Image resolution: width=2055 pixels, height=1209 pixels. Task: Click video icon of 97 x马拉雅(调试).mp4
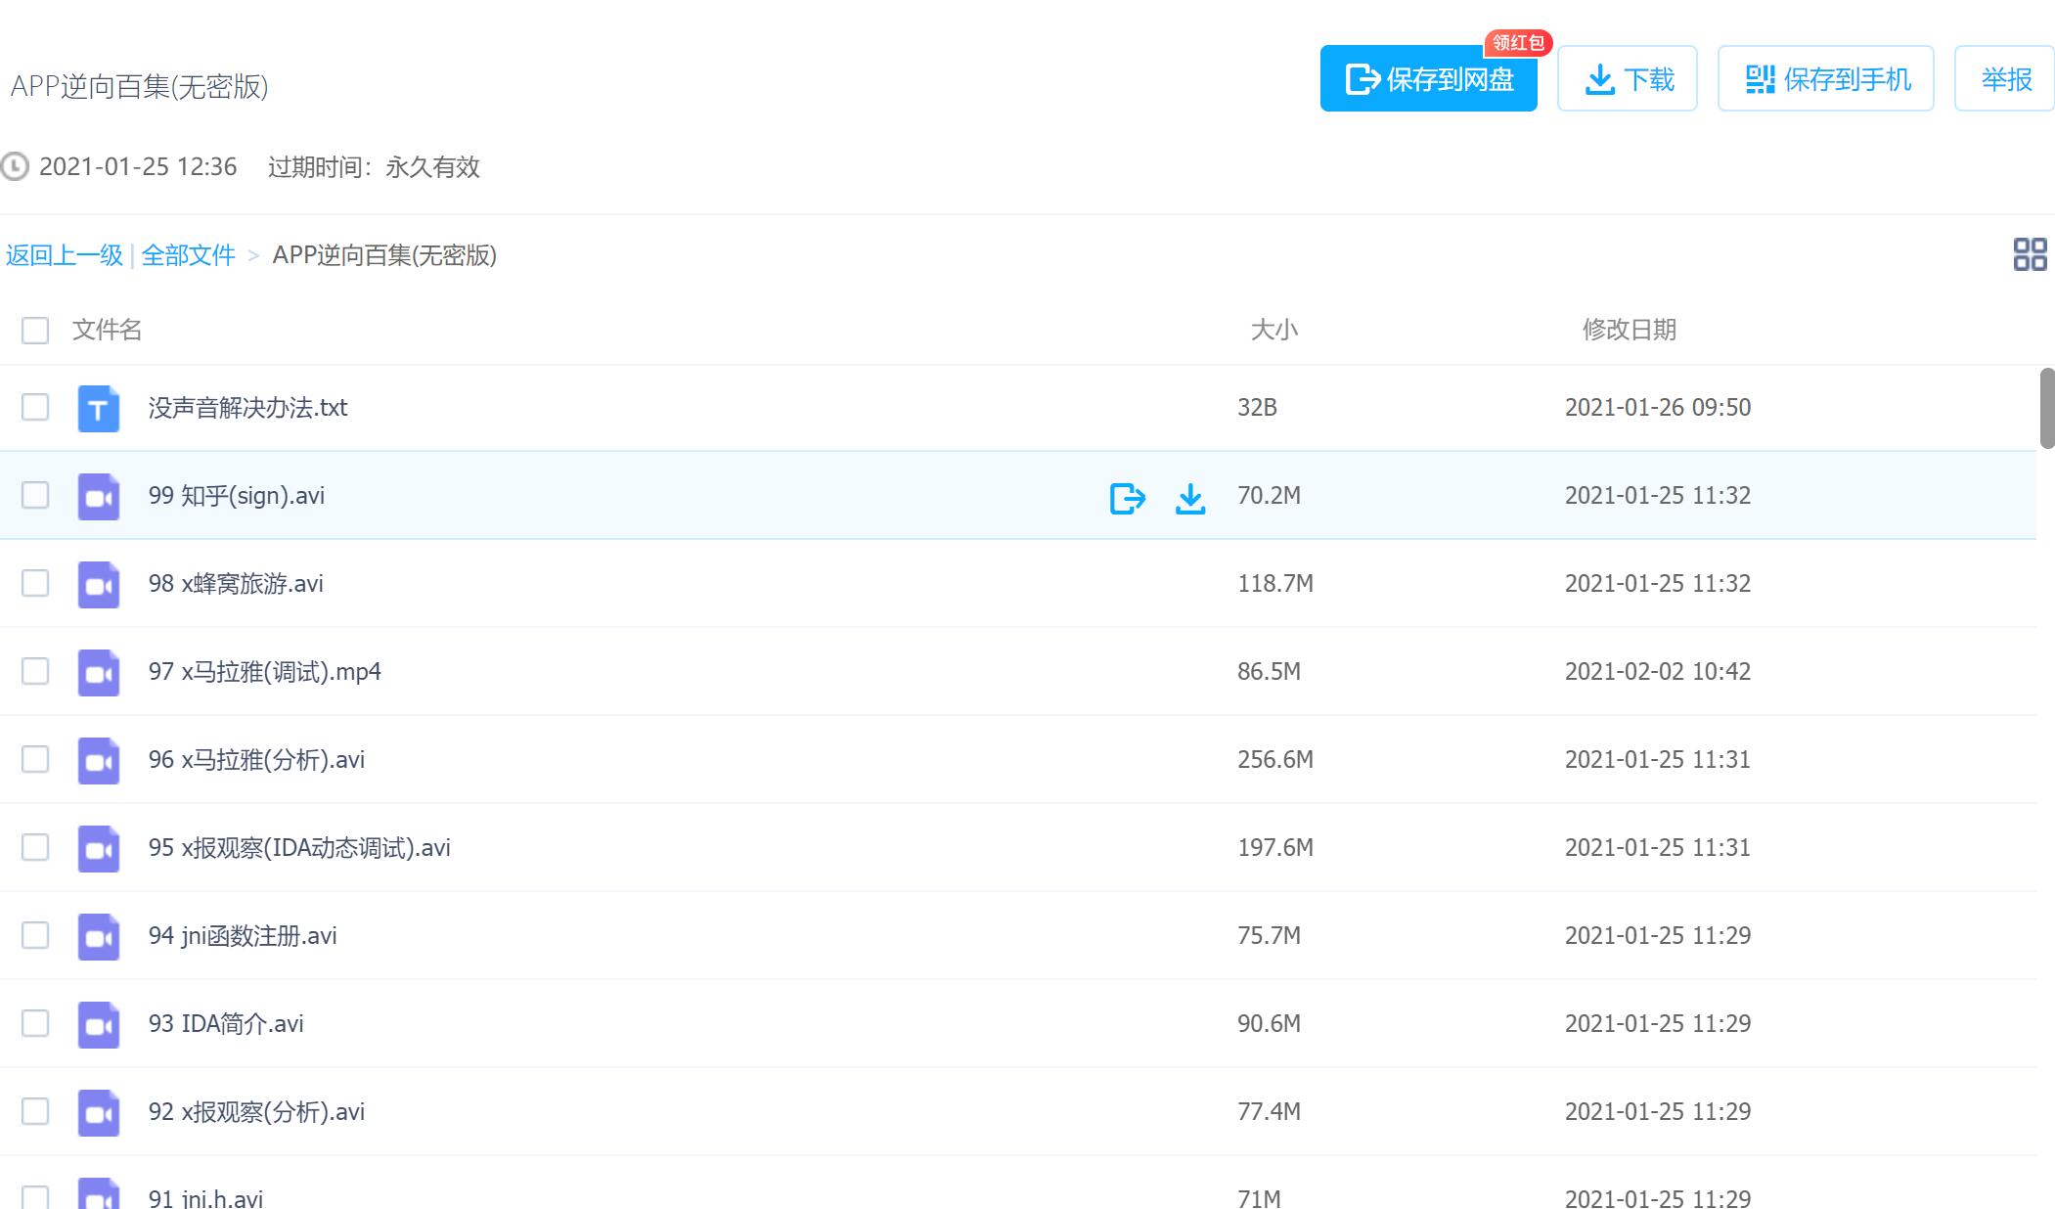[x=99, y=673]
